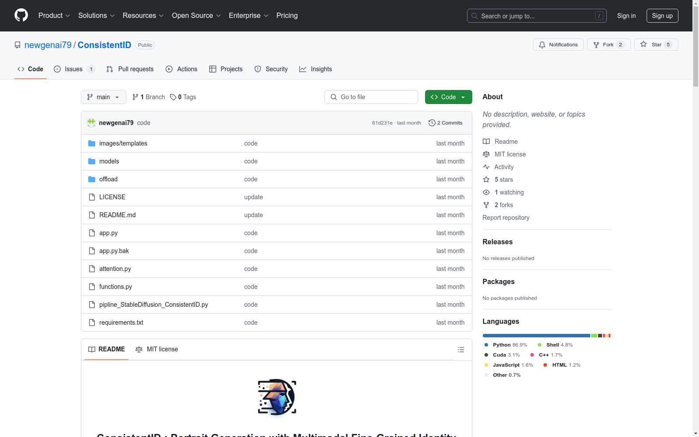Expand the Enterprise menu

[x=249, y=15]
